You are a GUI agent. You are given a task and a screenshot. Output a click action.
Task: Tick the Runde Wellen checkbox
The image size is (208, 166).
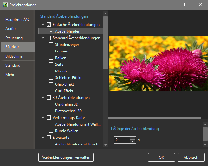(x=51, y=131)
